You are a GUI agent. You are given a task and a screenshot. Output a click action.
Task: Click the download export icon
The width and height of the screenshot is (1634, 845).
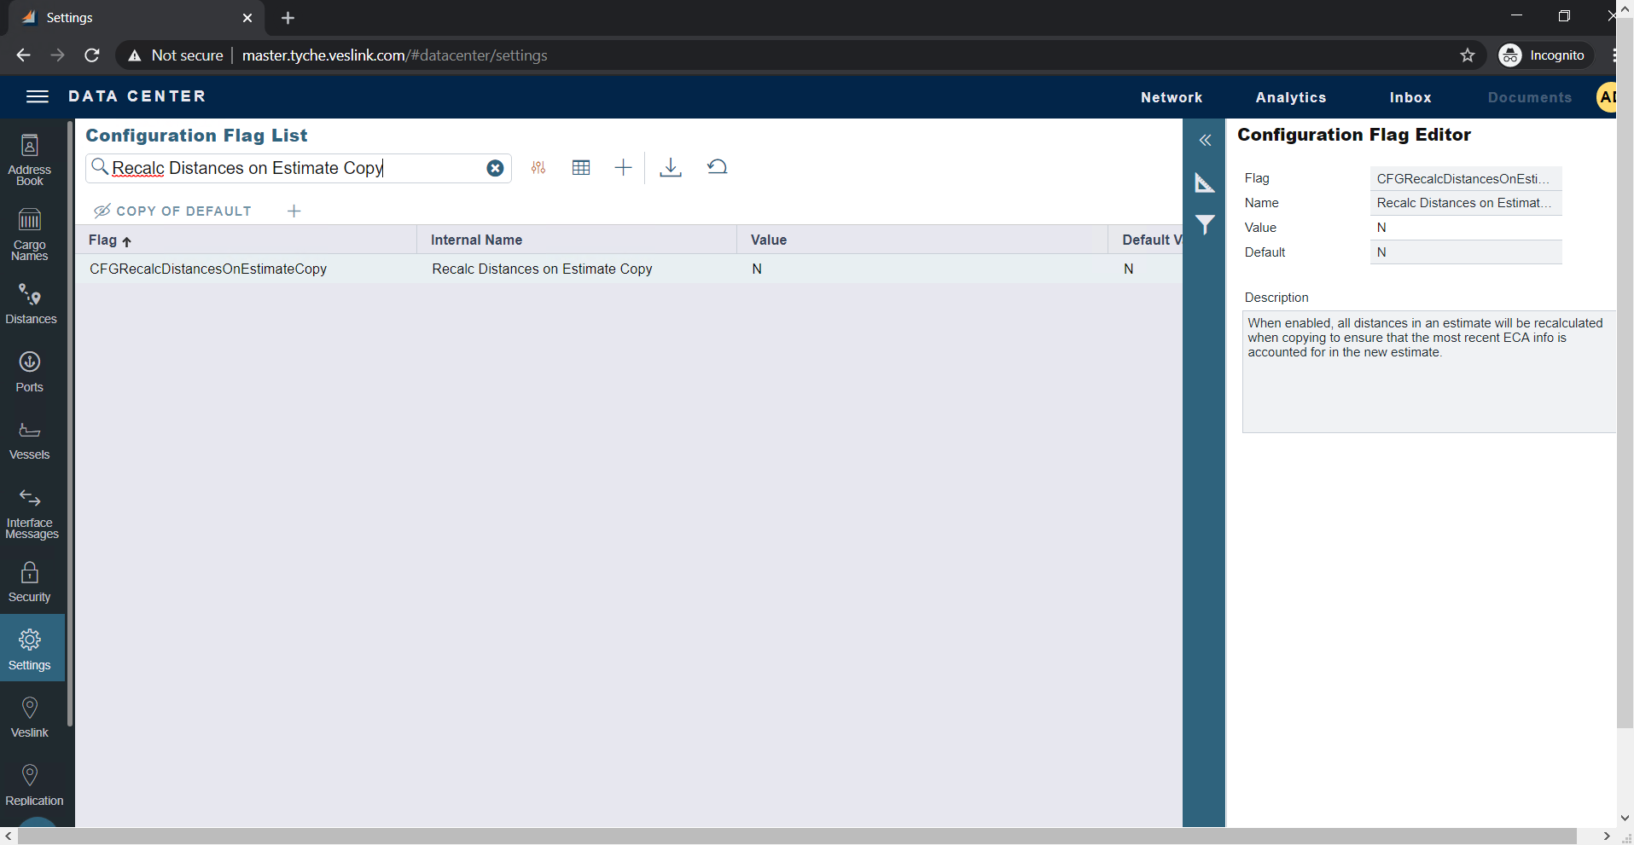(671, 168)
